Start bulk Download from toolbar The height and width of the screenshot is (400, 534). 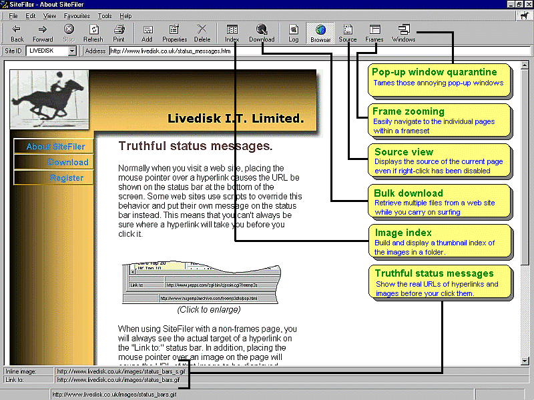(262, 33)
